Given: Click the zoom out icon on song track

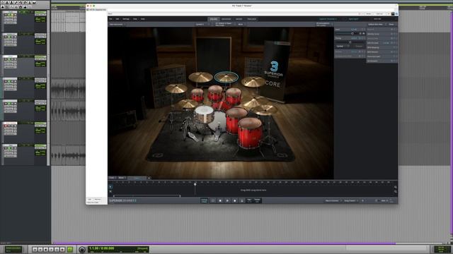Looking at the screenshot, I should pos(396,192).
